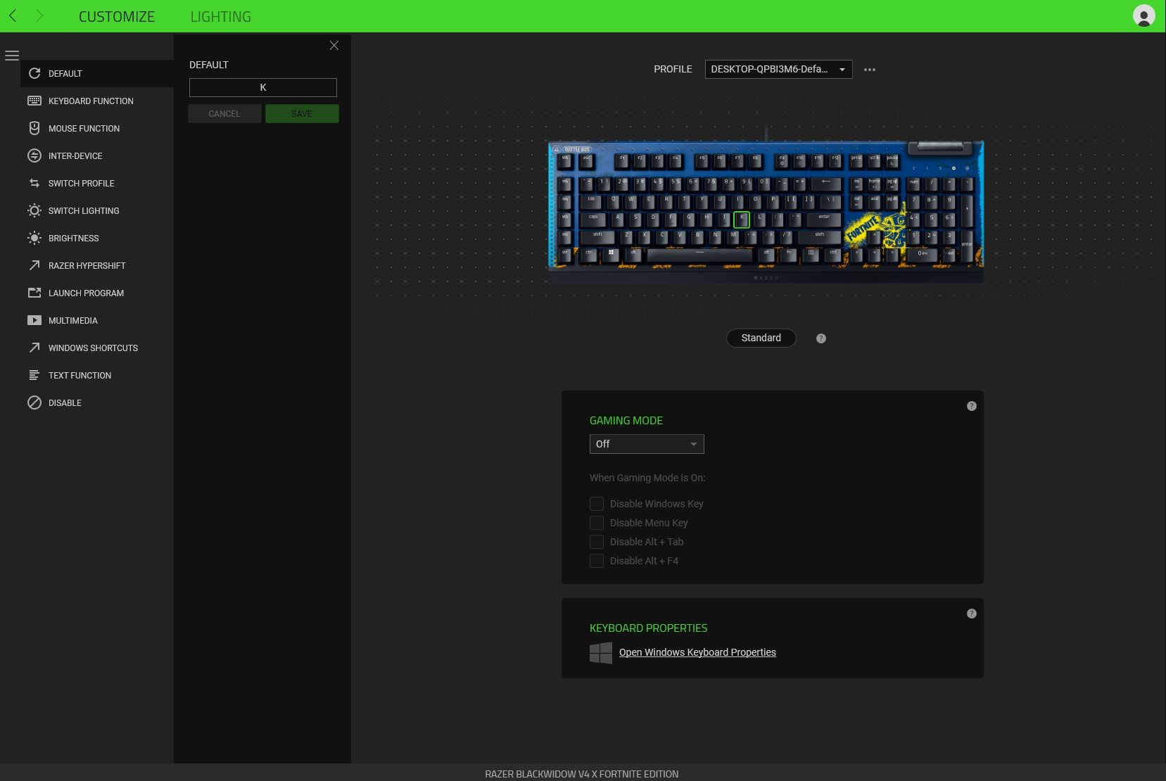Viewport: 1166px width, 781px height.
Task: Select the Keyboard Function option in sidebar
Action: pos(90,101)
